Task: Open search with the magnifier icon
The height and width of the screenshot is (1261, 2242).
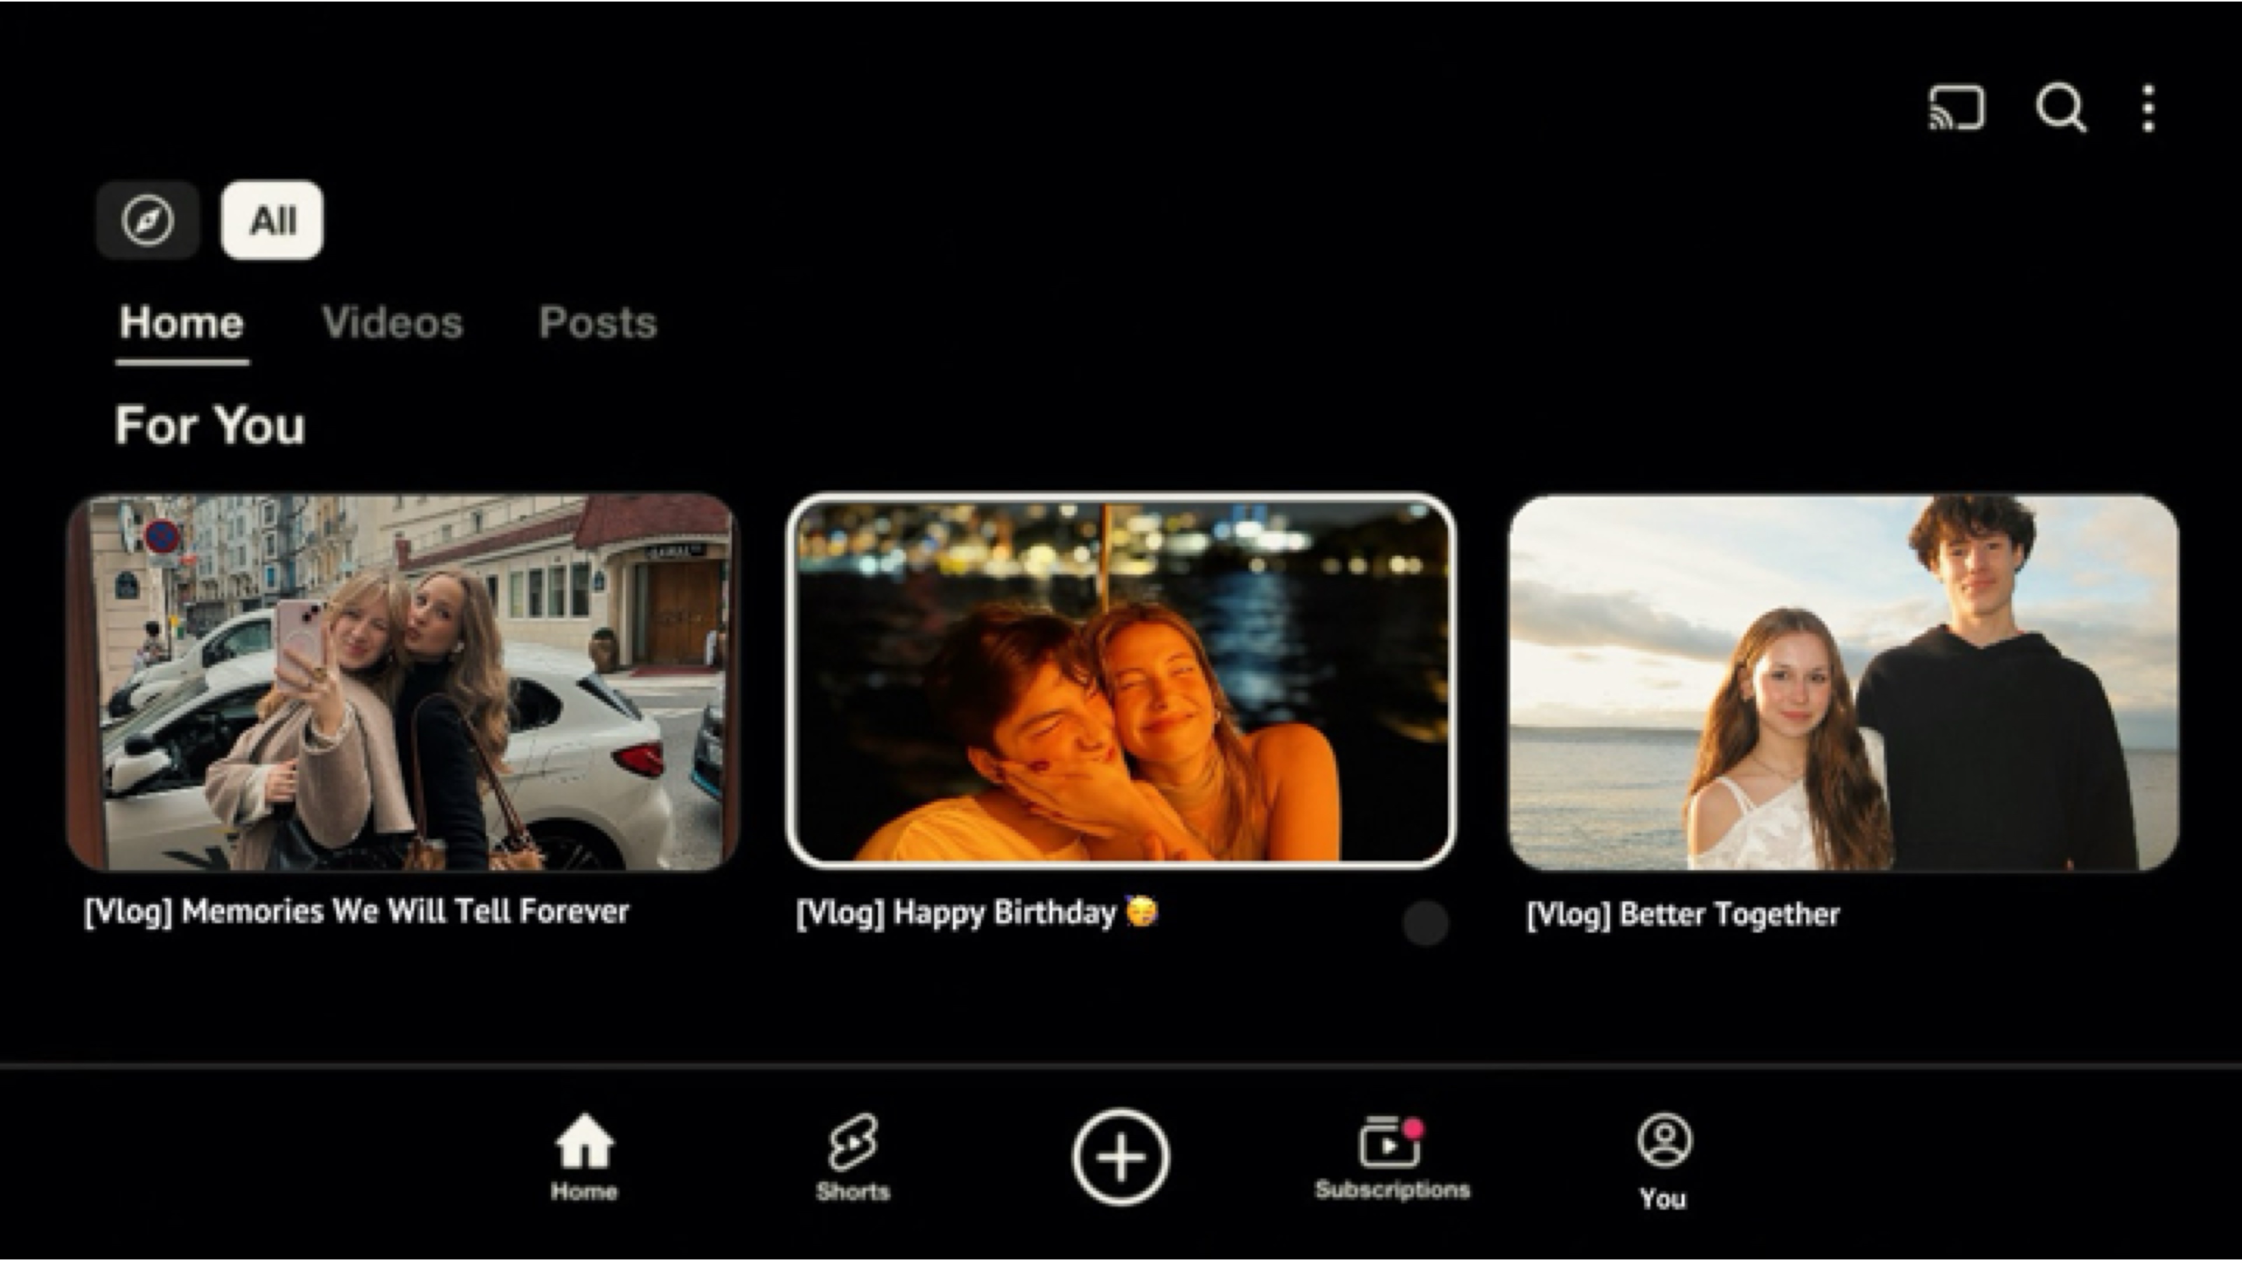Action: (x=2060, y=109)
